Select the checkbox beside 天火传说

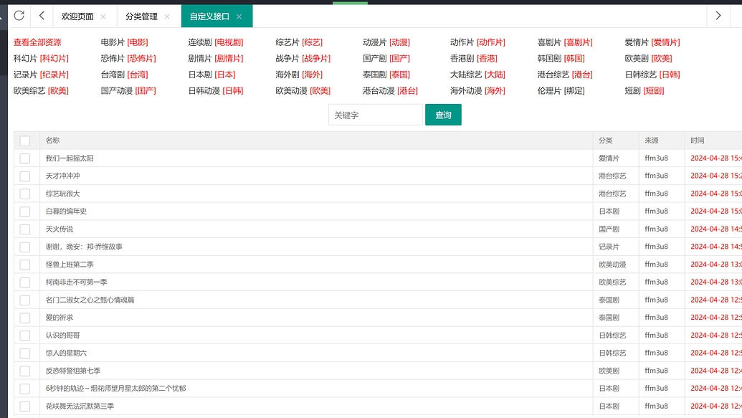pyautogui.click(x=25, y=229)
